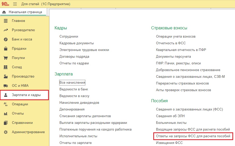Open Отчеты по кадрам
Image resolution: width=235 pixels, height=146 pixels.
coord(74,63)
